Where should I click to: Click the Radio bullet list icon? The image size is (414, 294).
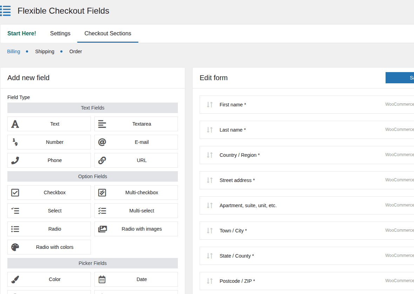tap(15, 229)
